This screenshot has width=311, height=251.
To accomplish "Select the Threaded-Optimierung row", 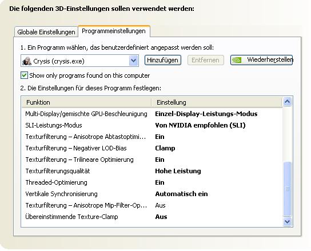I will tap(152, 182).
